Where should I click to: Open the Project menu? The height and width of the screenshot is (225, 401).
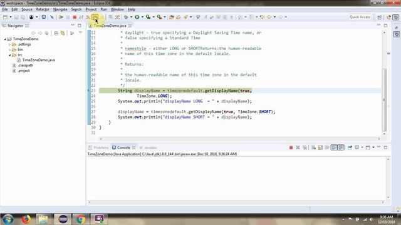tap(91, 9)
